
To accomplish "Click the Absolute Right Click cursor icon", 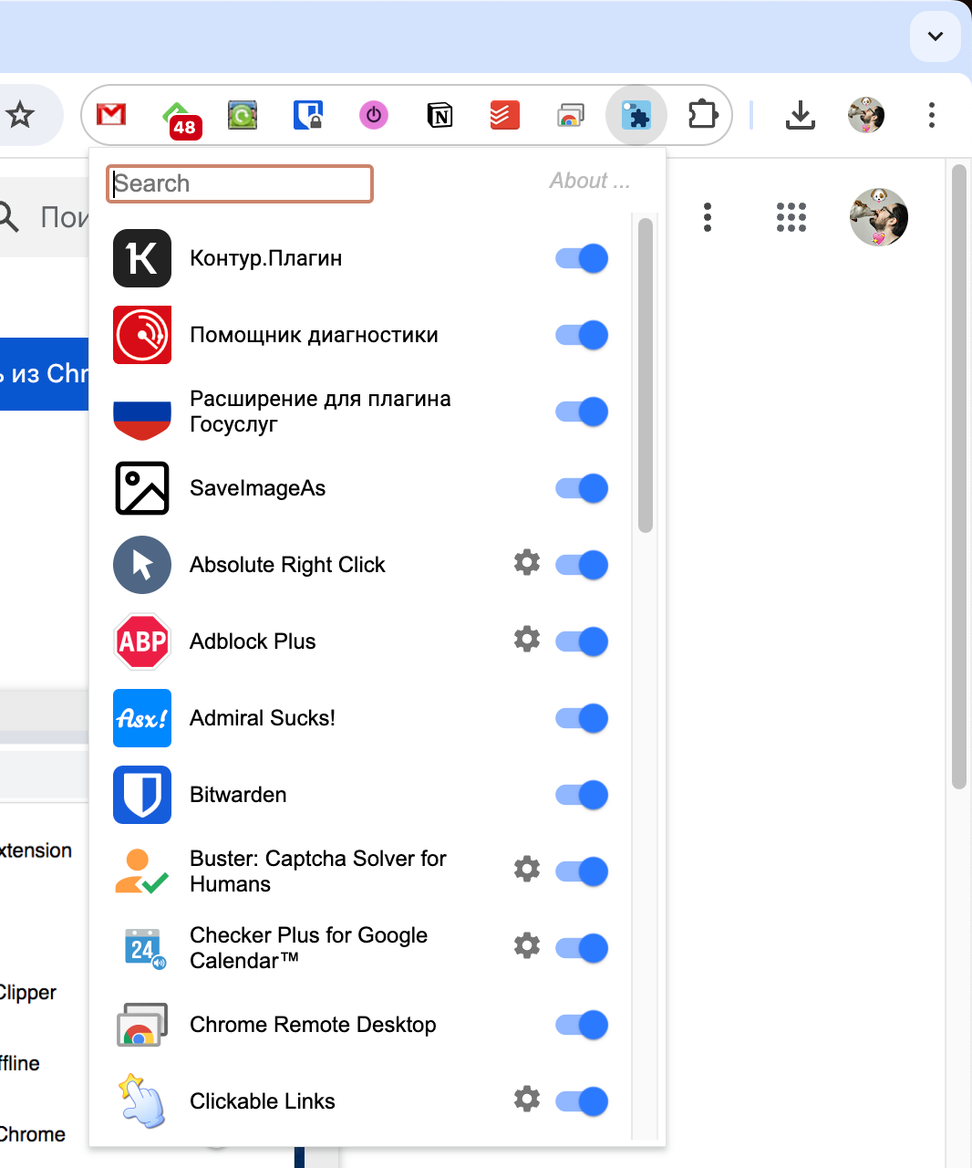I will [142, 565].
